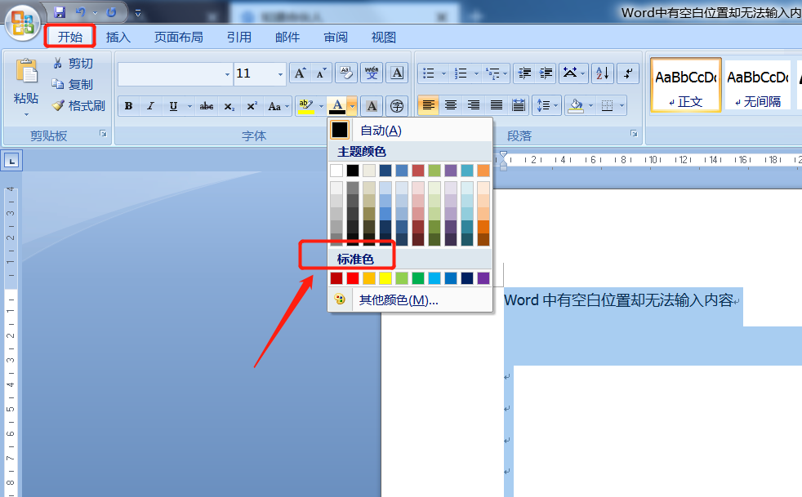Image resolution: width=802 pixels, height=497 pixels.
Task: Pick the purple standard color swatch
Action: [483, 278]
